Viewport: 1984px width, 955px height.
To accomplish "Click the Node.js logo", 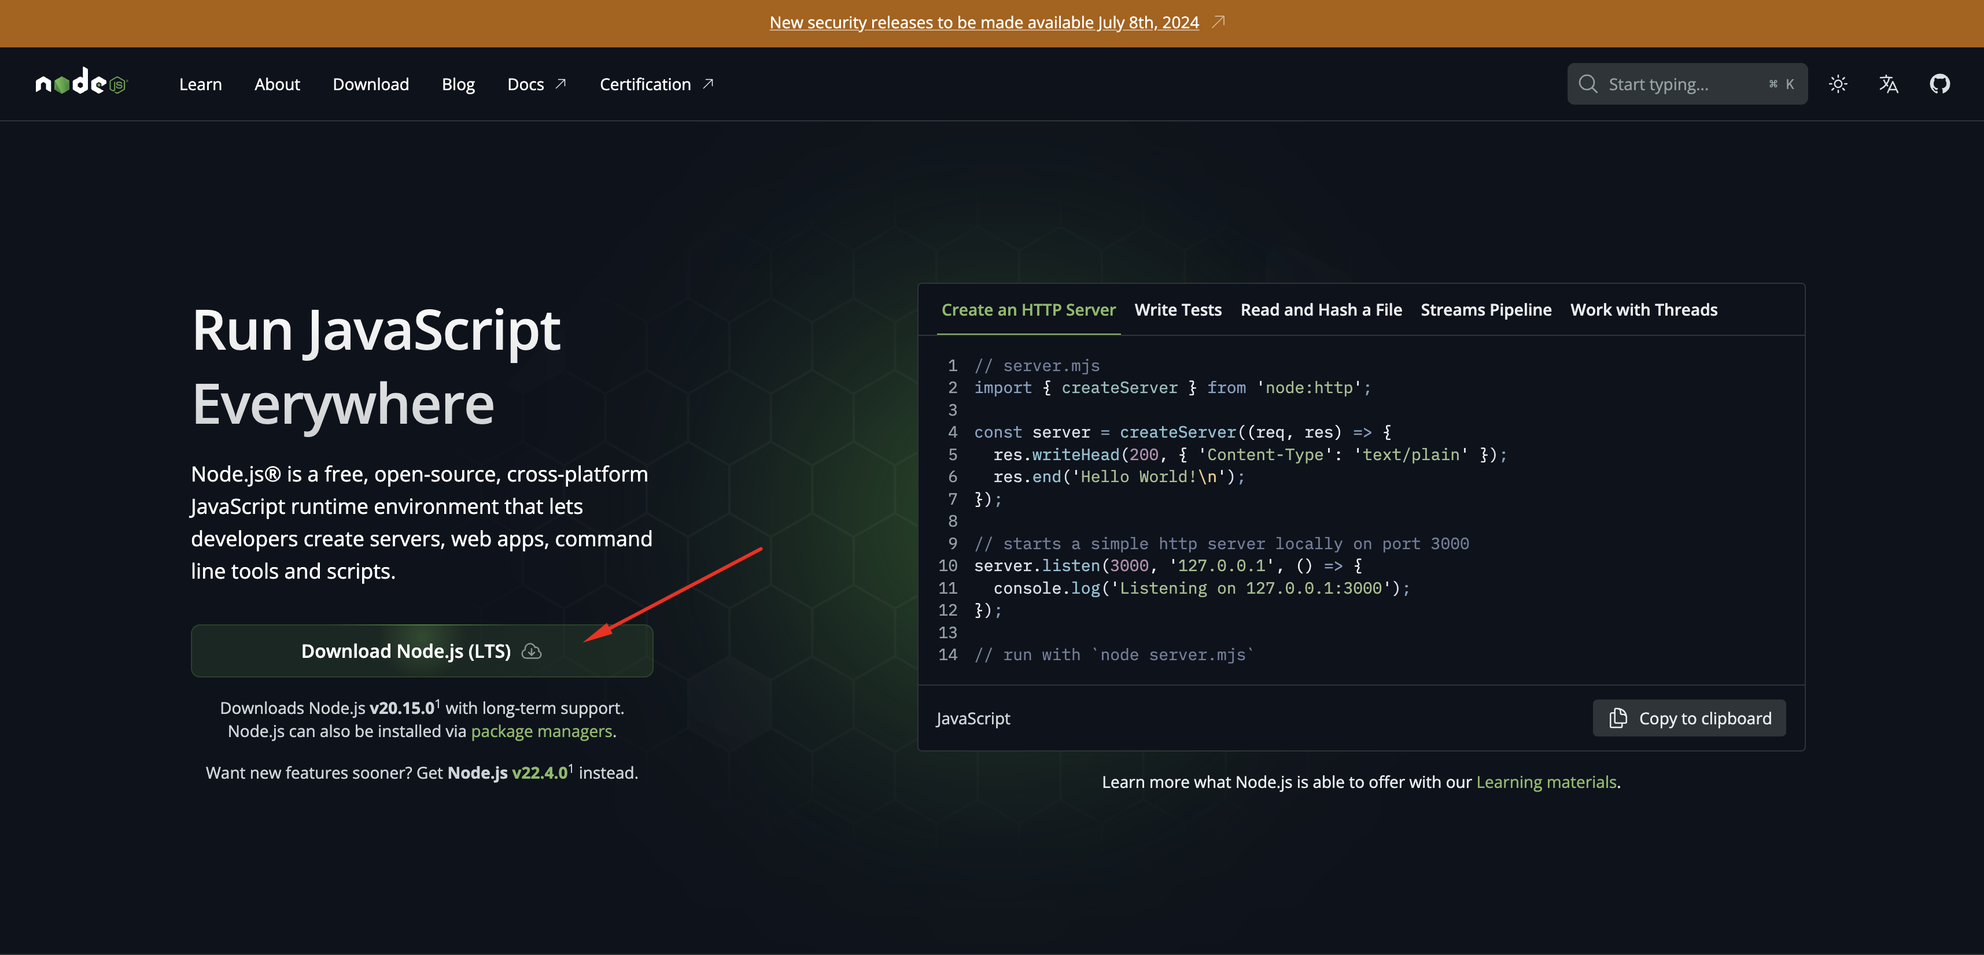I will coord(81,82).
